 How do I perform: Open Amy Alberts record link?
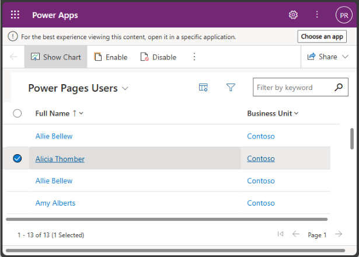pyautogui.click(x=55, y=203)
